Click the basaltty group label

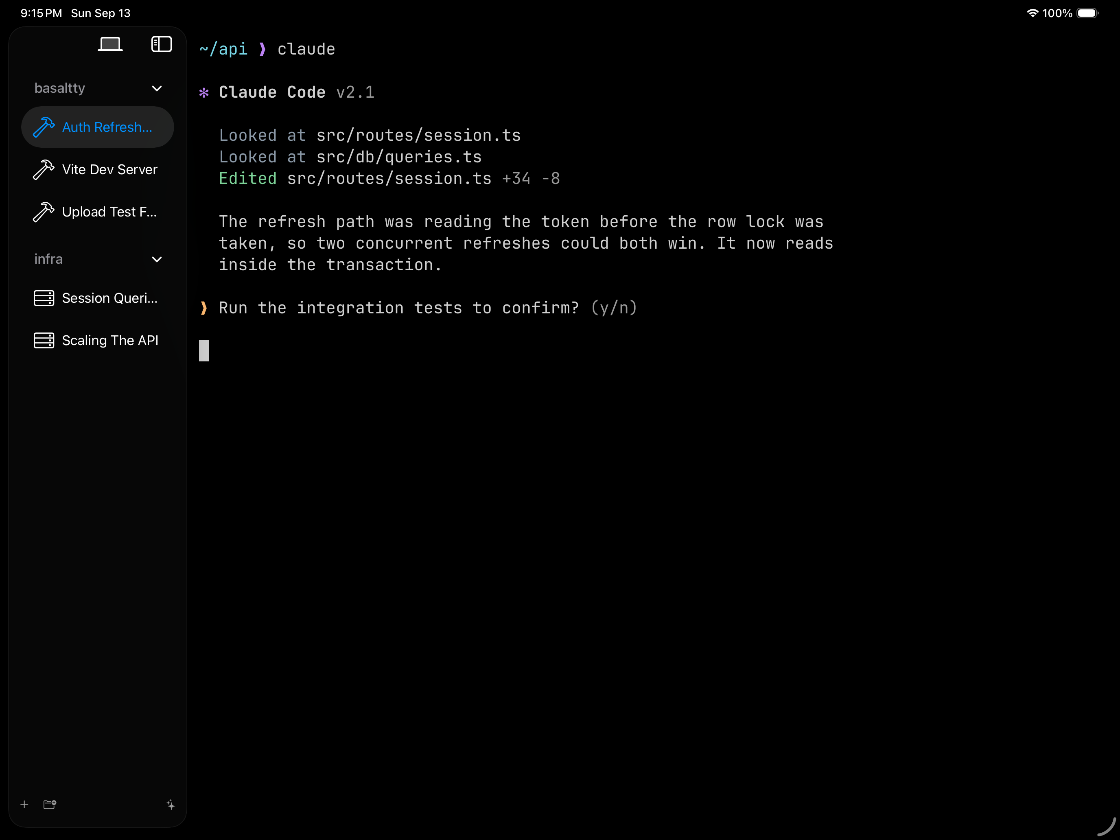click(60, 88)
